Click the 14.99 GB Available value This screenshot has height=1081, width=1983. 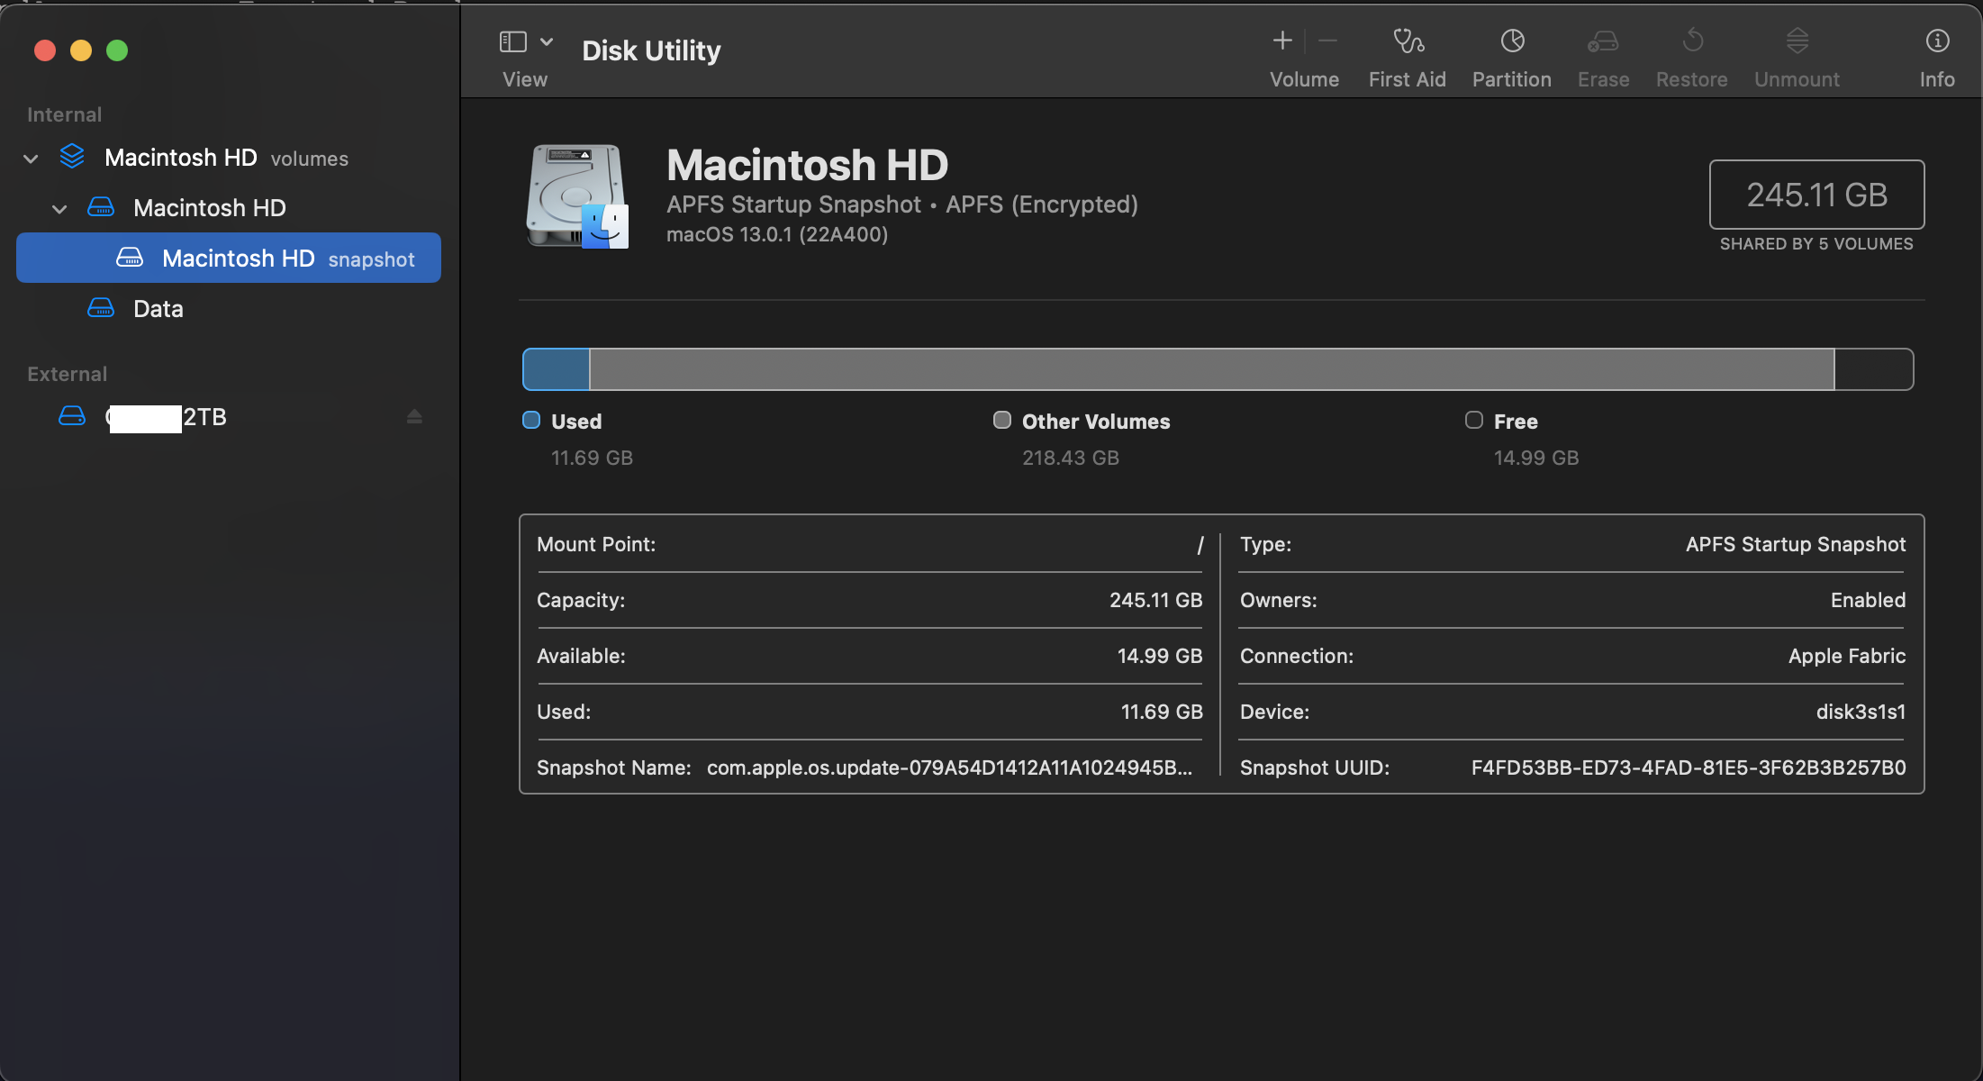point(1160,656)
